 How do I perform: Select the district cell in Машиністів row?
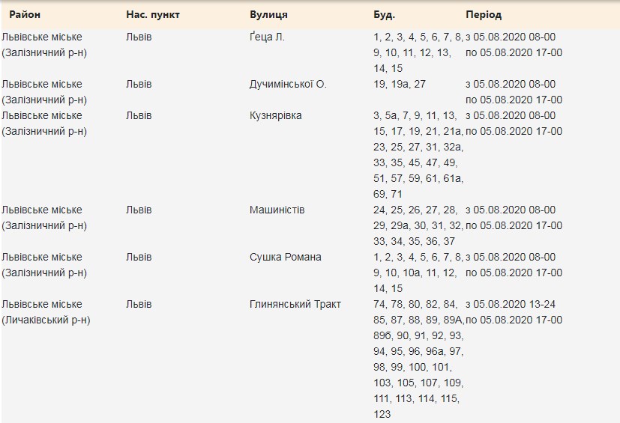43,217
